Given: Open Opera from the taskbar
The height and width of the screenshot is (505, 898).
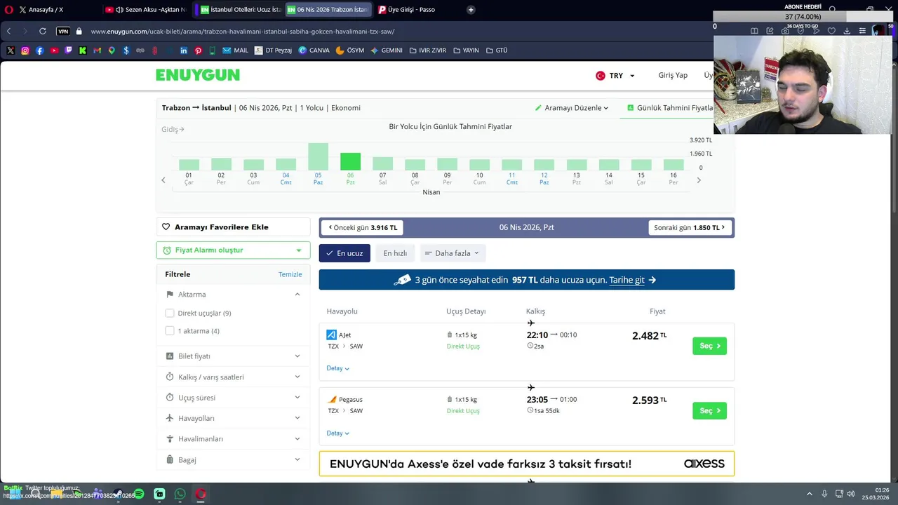Looking at the screenshot, I should [201, 494].
